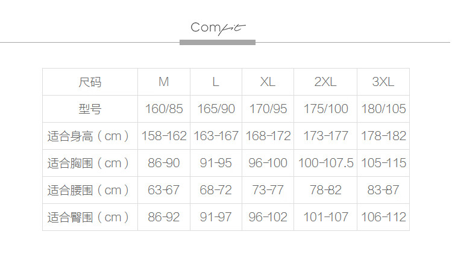Click the 型号 row label

(90, 109)
